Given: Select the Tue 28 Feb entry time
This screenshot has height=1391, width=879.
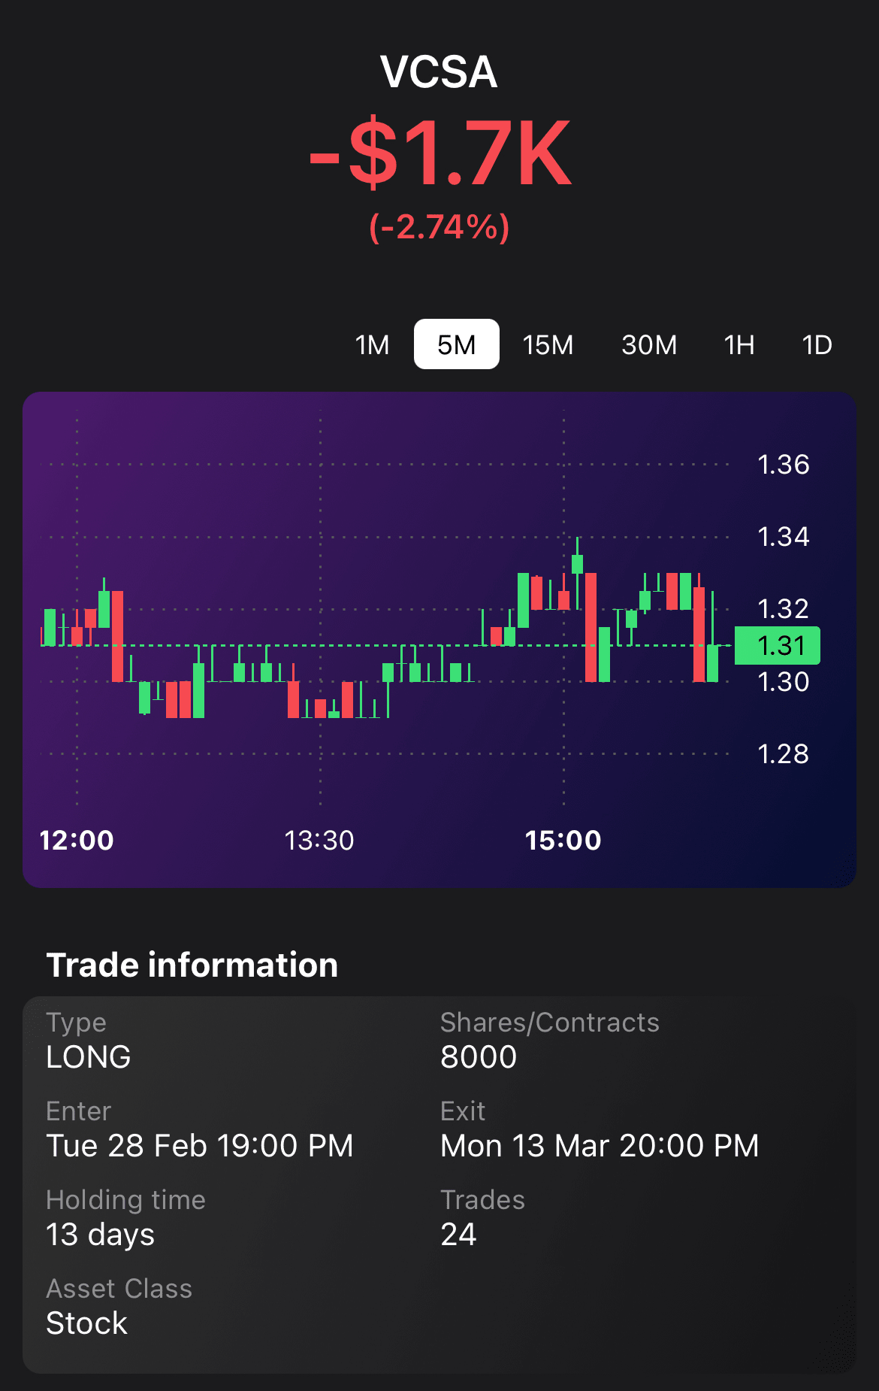Looking at the screenshot, I should click(200, 1146).
